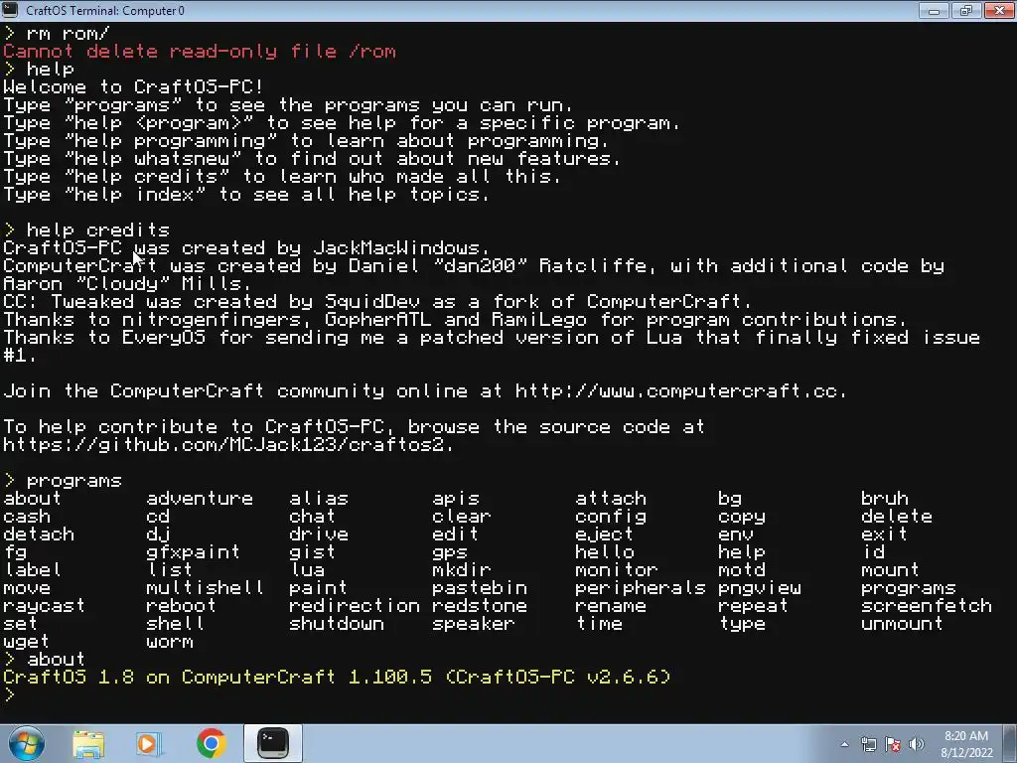
Task: Click 'speaker' in the programs list
Action: pos(474,625)
